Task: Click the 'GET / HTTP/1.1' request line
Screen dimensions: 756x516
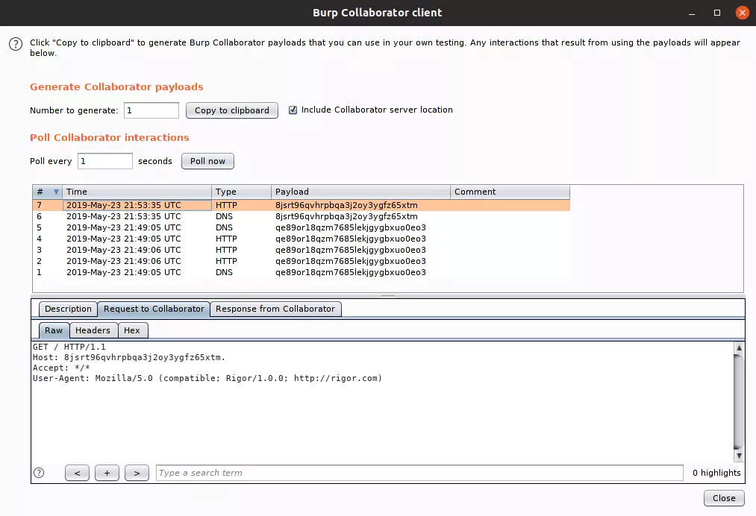Action: click(x=69, y=347)
